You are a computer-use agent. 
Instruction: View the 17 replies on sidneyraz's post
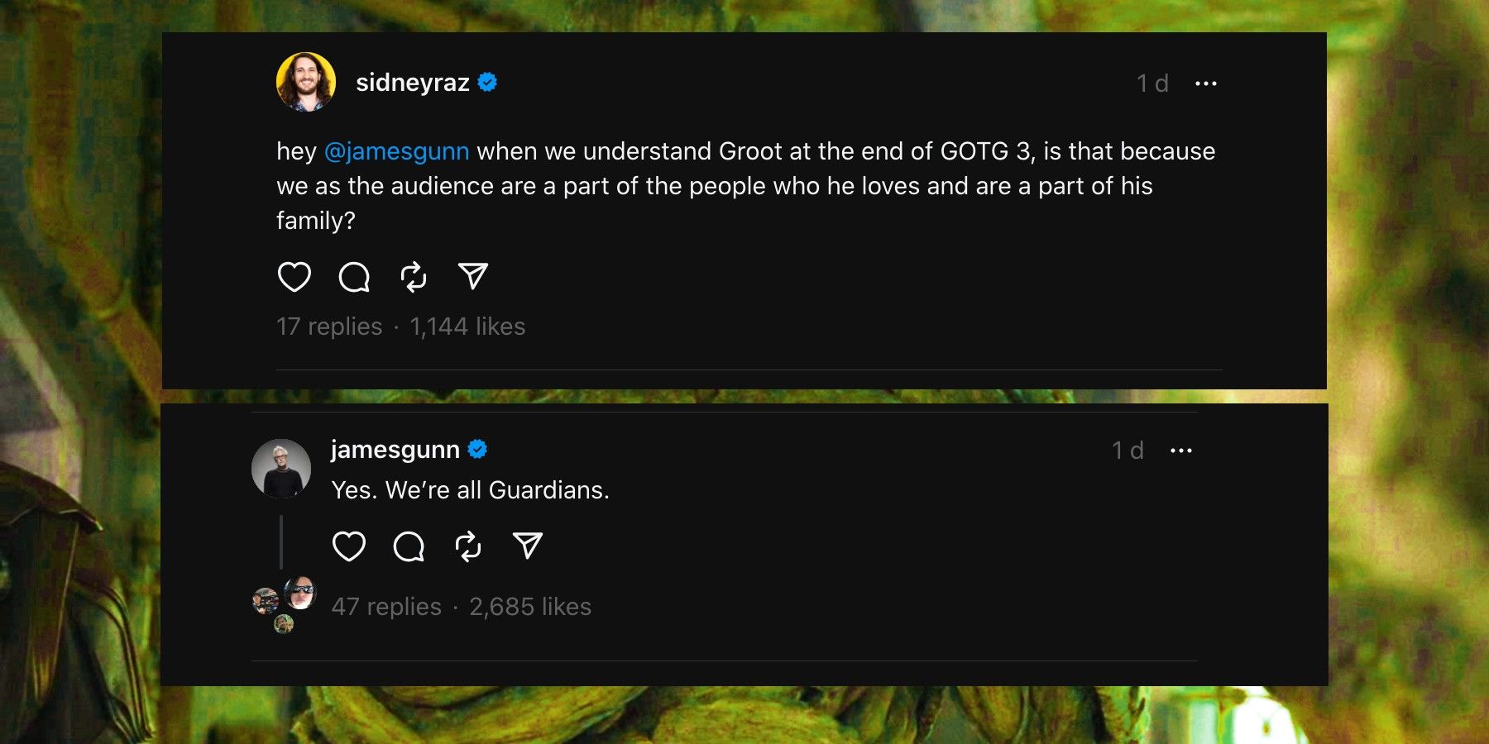(x=329, y=327)
